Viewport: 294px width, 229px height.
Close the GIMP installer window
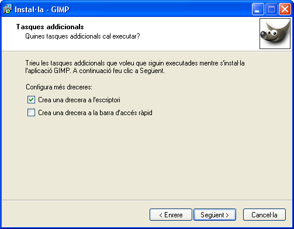click(x=285, y=9)
